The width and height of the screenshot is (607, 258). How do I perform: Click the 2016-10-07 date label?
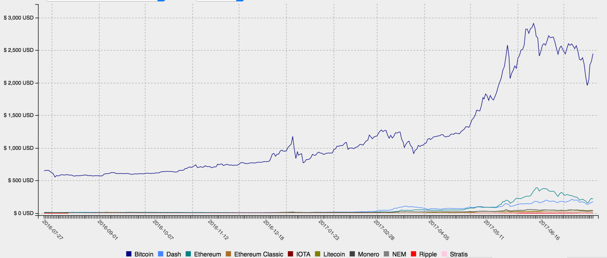click(163, 230)
